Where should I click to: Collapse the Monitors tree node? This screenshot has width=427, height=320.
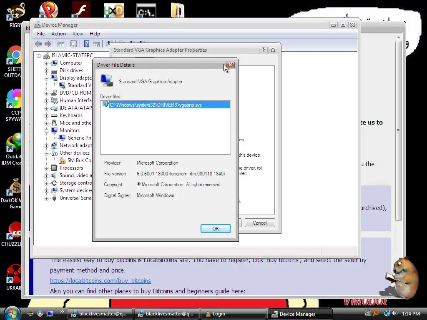point(46,131)
